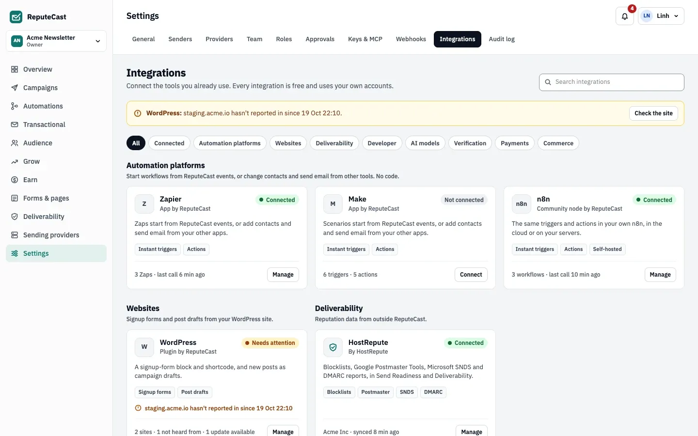Show only Websites integrations chip
The image size is (698, 436).
288,143
